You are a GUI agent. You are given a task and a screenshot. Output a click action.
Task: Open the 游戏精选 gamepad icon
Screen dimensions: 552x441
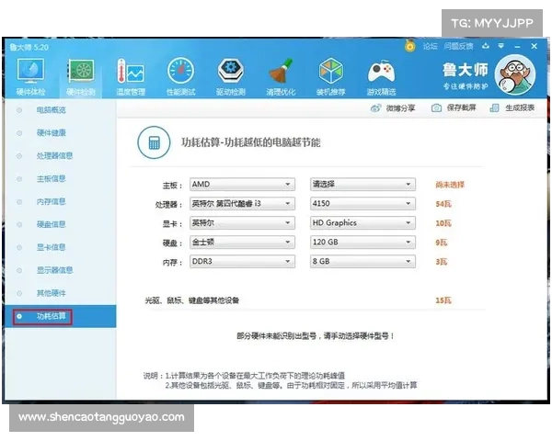[x=381, y=77]
